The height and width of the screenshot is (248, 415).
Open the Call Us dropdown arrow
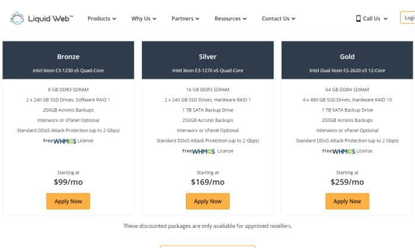click(385, 19)
